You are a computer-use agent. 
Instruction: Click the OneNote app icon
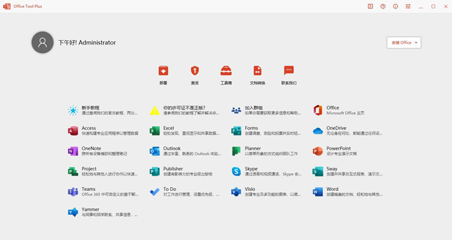(73, 151)
